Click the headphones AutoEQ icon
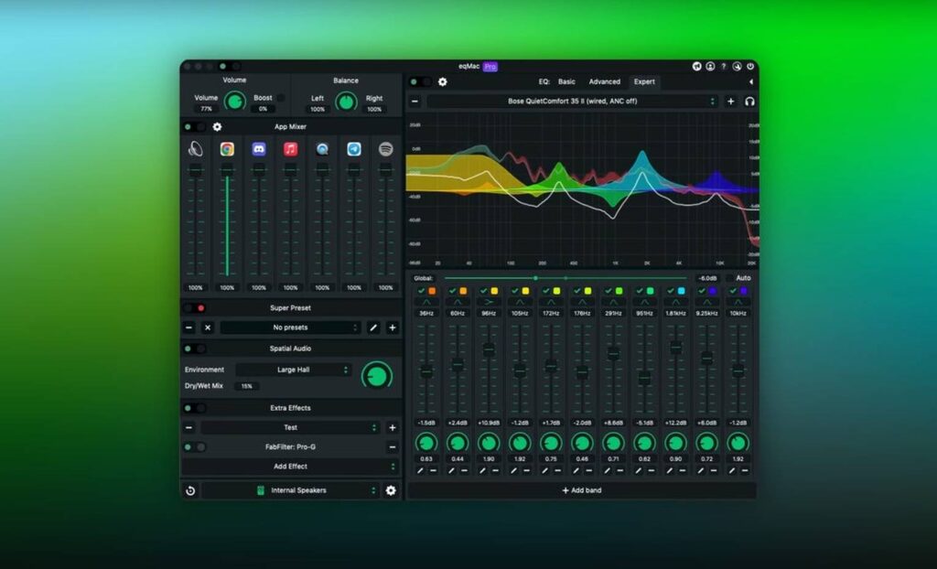The height and width of the screenshot is (569, 937). pos(749,102)
